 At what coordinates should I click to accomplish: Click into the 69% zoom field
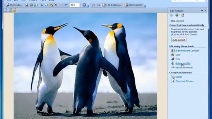(75, 5)
